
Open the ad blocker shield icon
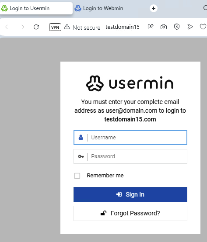click(x=177, y=27)
